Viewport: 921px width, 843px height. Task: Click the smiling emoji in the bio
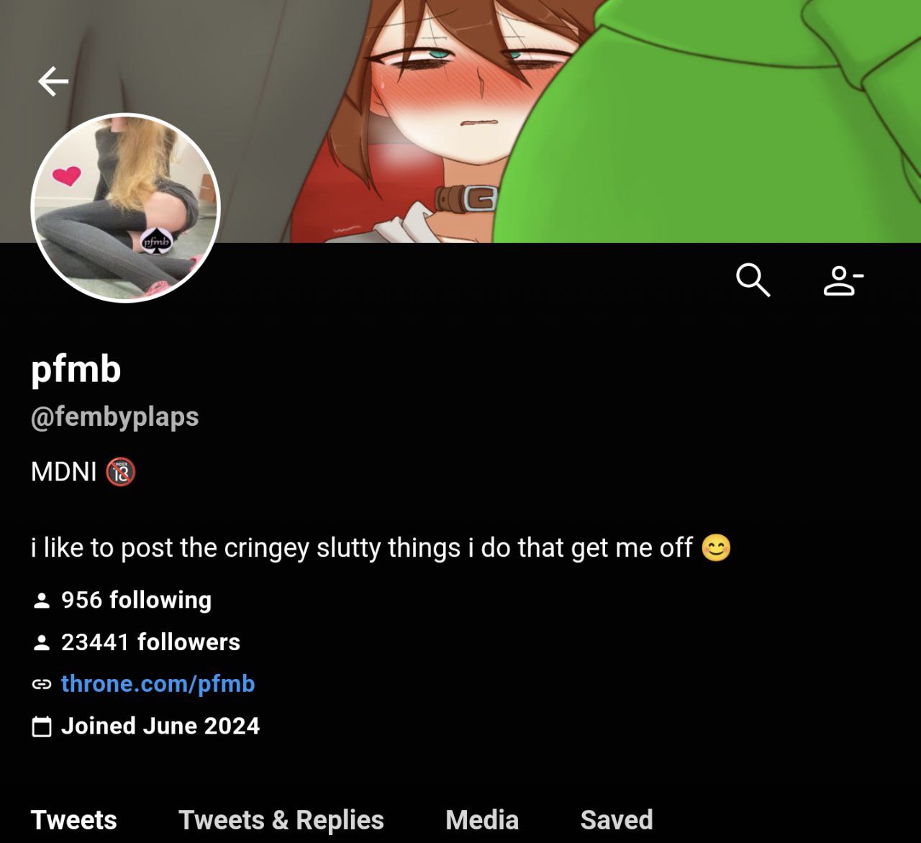716,548
